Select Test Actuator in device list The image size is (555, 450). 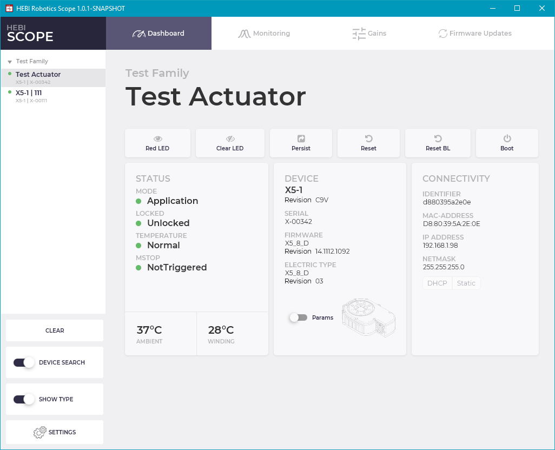tap(38, 75)
